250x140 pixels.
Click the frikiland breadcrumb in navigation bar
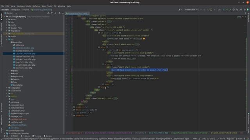click(5, 10)
